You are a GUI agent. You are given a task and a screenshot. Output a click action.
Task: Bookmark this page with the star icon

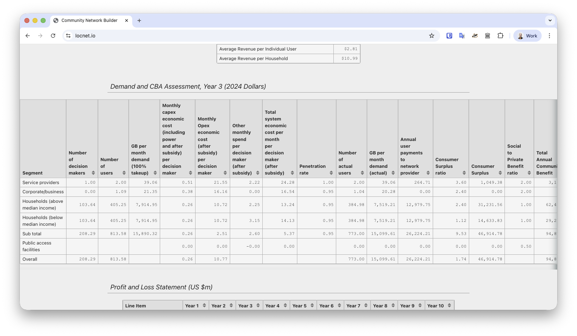tap(432, 36)
